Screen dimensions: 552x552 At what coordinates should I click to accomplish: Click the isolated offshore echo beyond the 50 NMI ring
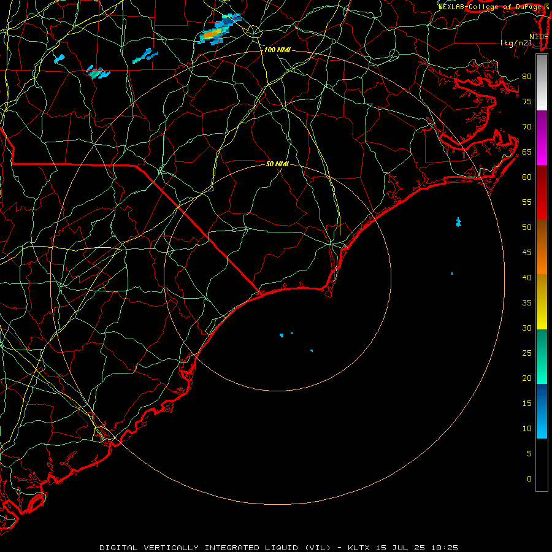tap(458, 222)
